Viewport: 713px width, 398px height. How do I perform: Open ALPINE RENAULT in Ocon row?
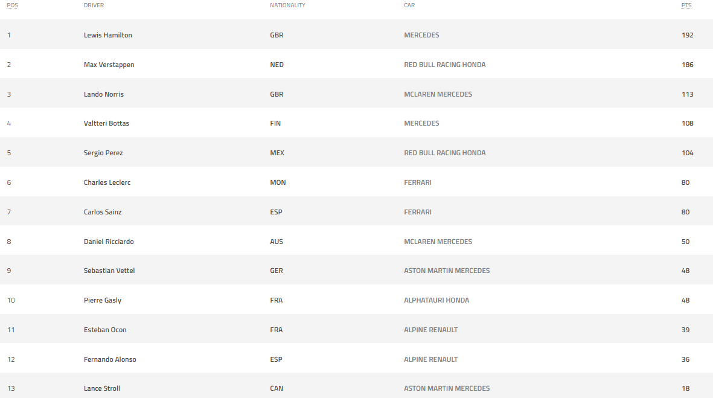[430, 330]
